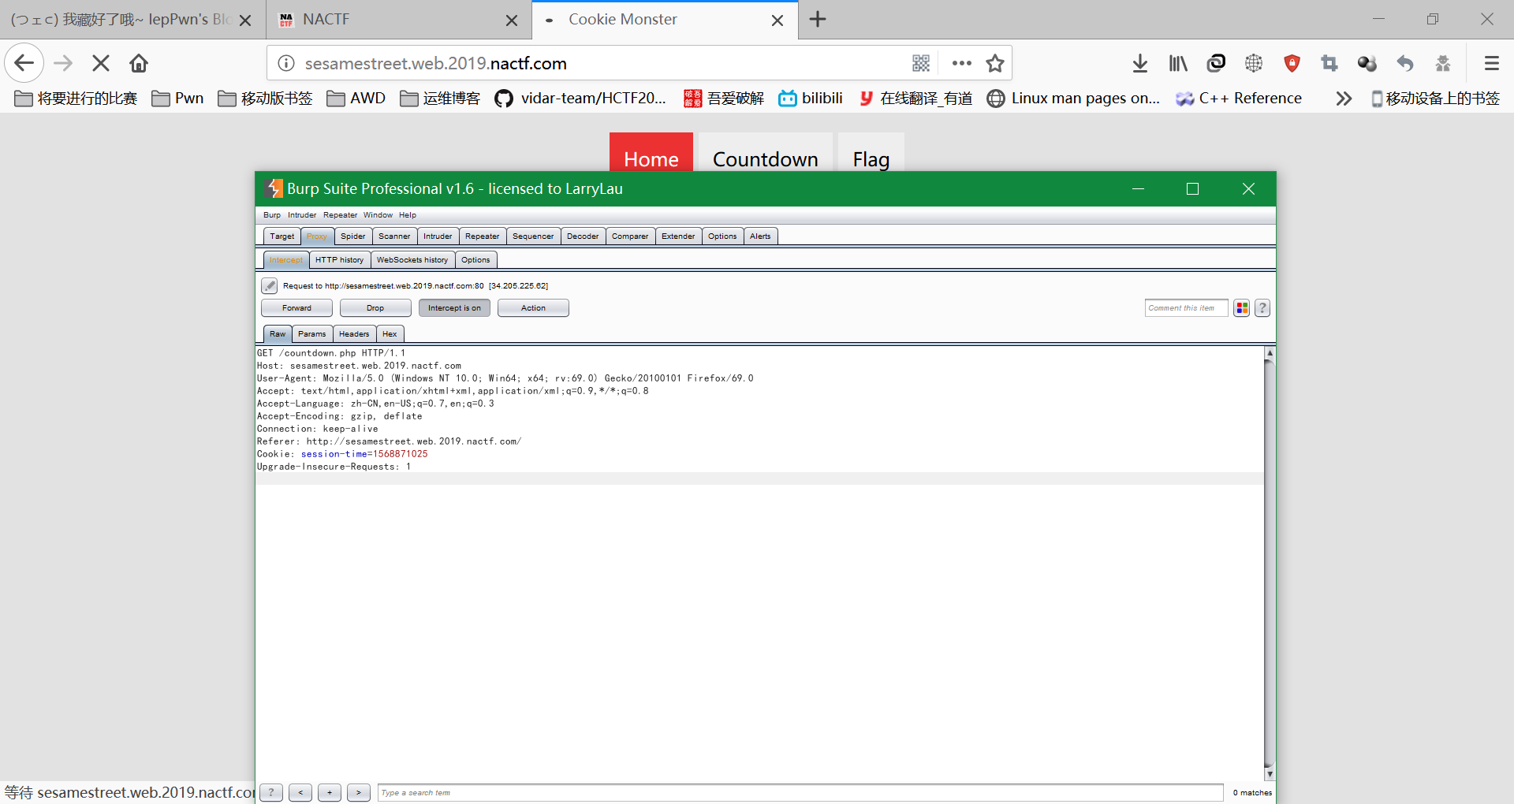Close the NACTF tab
The height and width of the screenshot is (804, 1514).
[512, 20]
